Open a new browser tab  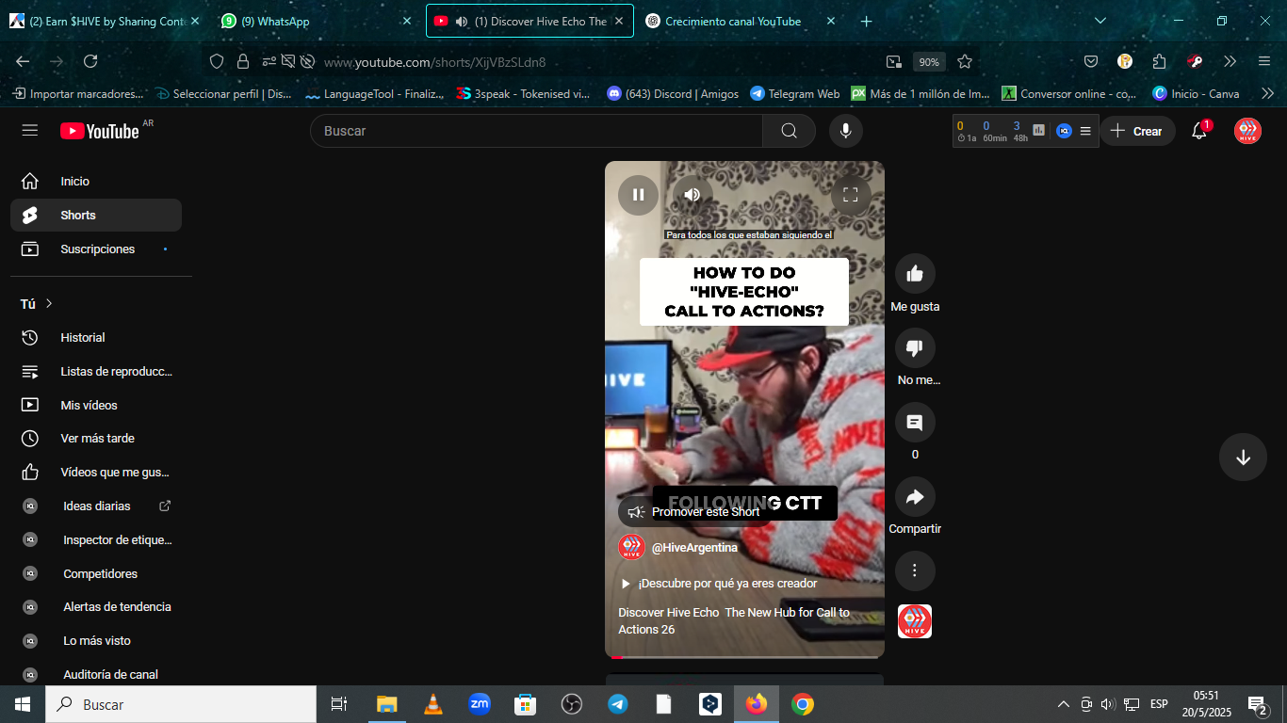867,21
